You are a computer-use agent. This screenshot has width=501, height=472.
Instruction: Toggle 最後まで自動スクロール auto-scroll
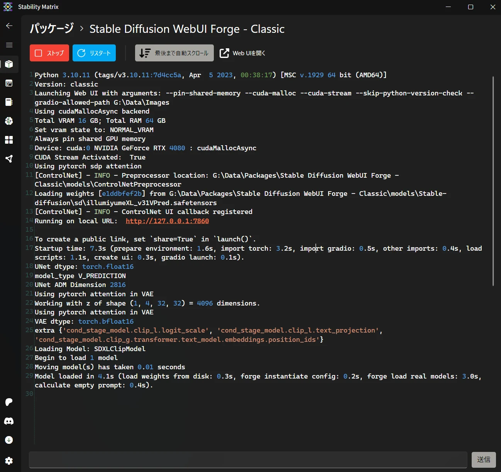pyautogui.click(x=174, y=53)
